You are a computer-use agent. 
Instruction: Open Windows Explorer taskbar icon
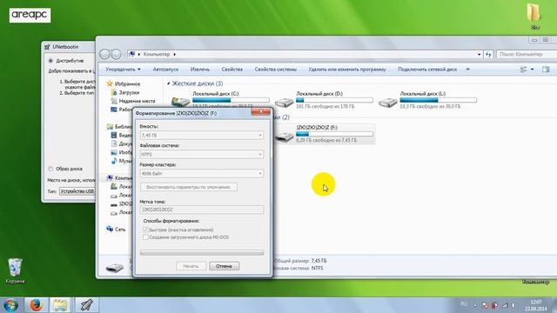[x=60, y=305]
